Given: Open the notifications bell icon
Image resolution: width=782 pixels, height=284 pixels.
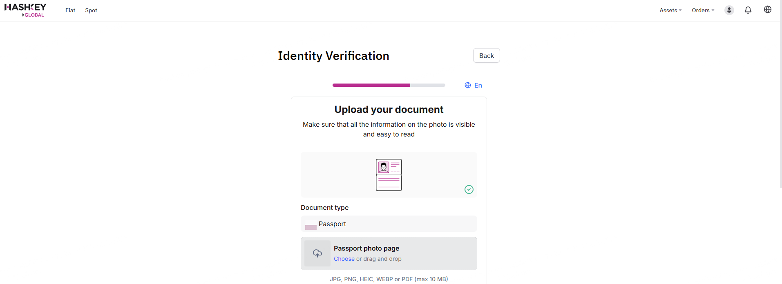Looking at the screenshot, I should point(748,10).
